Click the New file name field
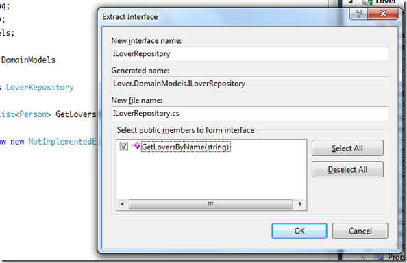This screenshot has height=263, width=407. pyautogui.click(x=249, y=114)
